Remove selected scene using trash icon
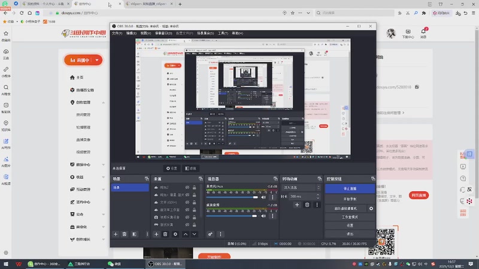This screenshot has width=479, height=269. pyautogui.click(x=125, y=234)
